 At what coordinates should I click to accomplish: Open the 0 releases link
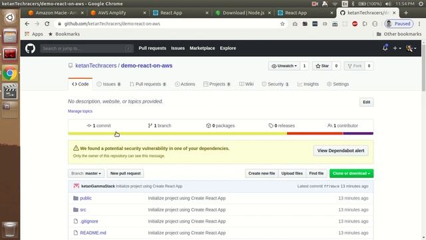282,125
